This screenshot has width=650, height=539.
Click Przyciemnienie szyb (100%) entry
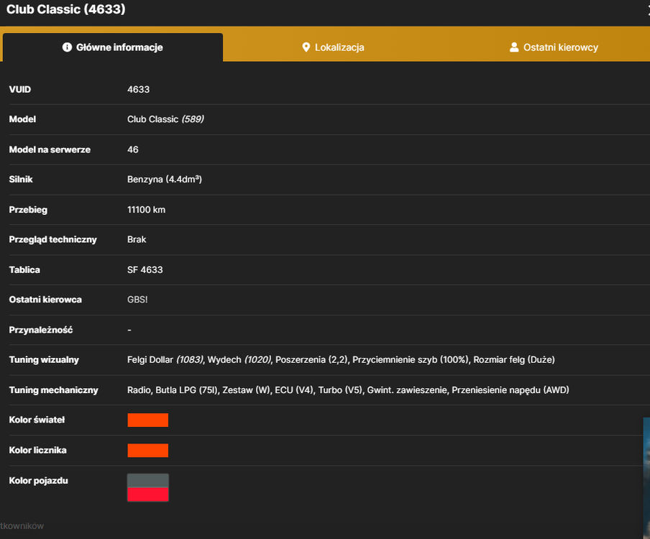pyautogui.click(x=411, y=359)
